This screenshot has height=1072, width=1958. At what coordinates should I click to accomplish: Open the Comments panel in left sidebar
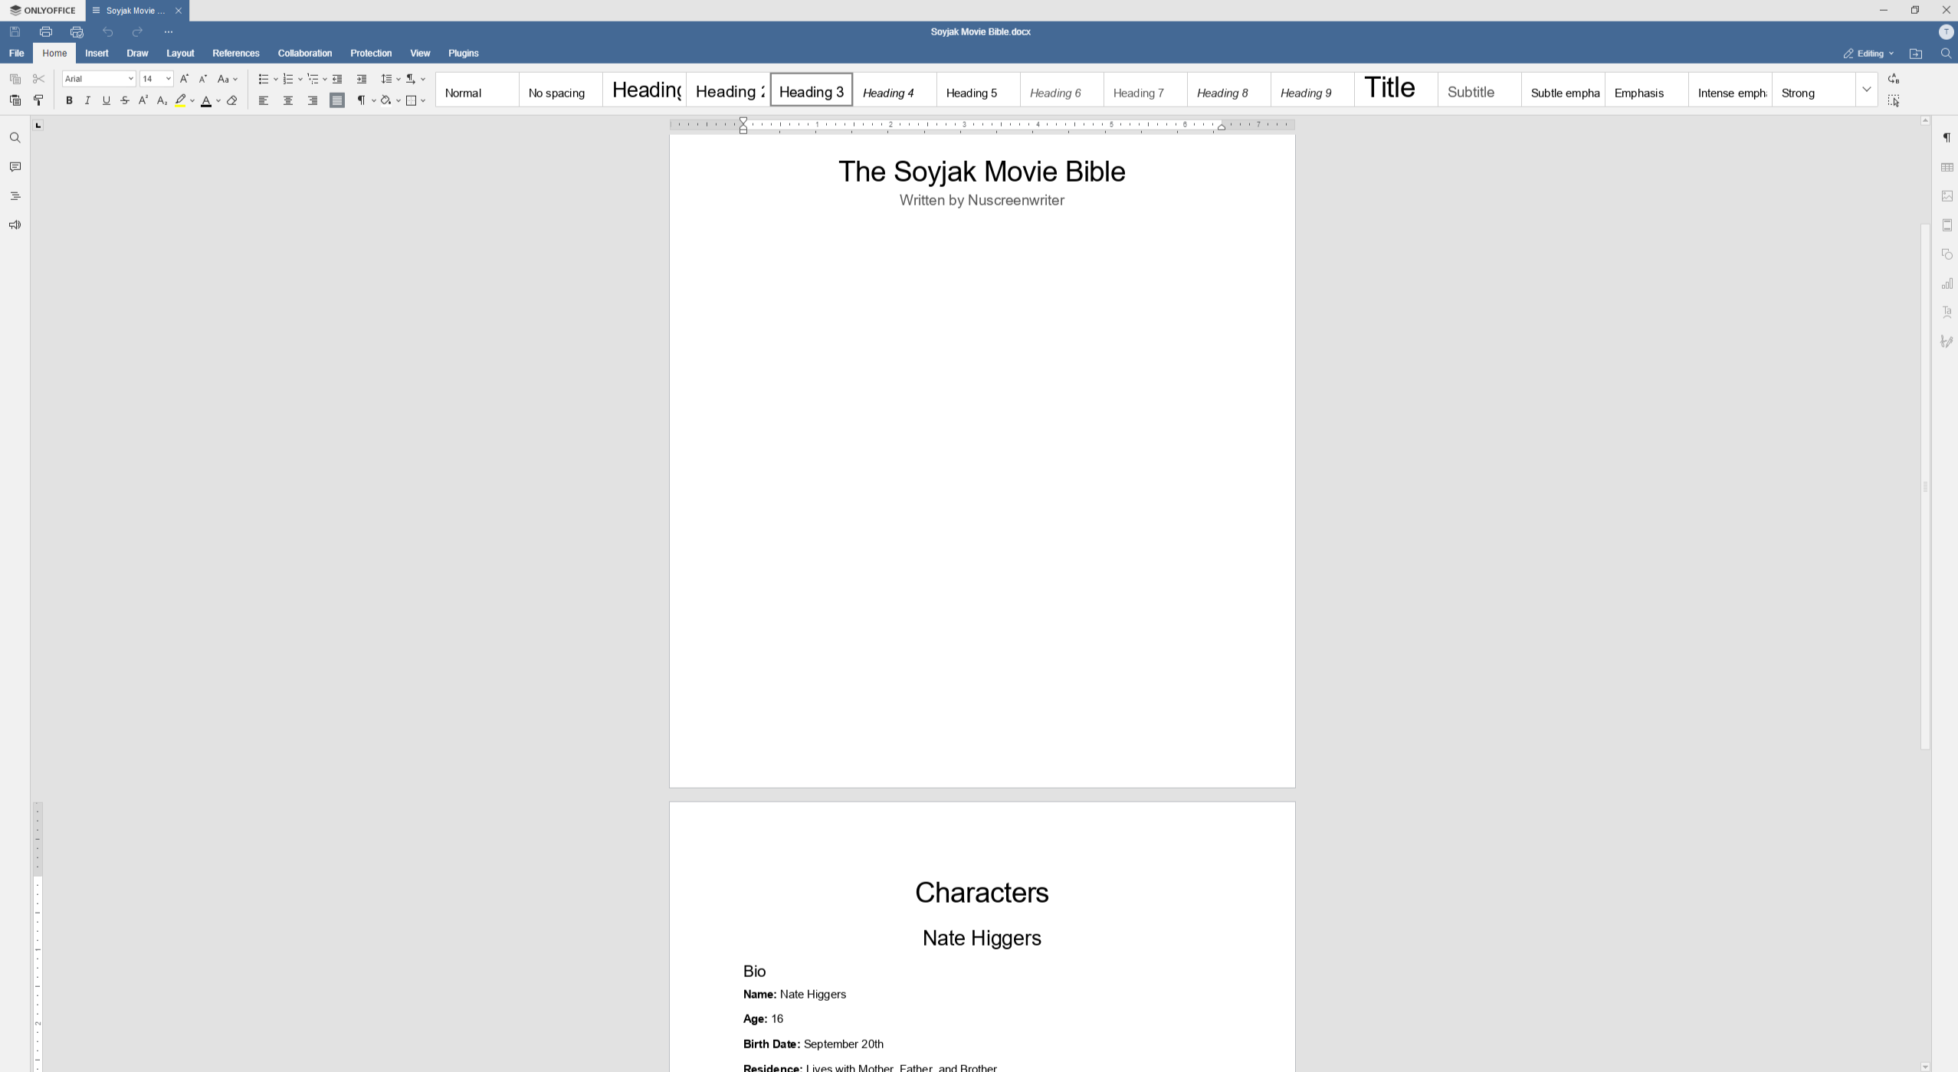coord(15,167)
